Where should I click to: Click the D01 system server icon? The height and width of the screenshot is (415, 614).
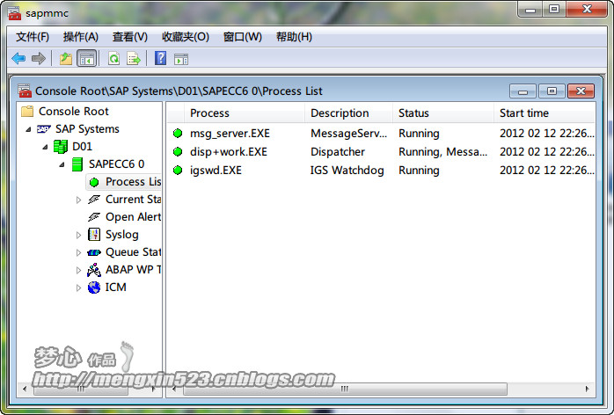(x=61, y=147)
